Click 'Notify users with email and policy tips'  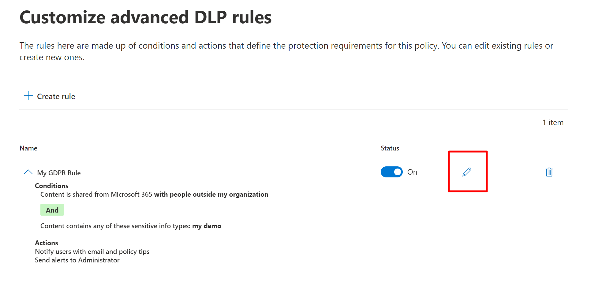click(92, 251)
